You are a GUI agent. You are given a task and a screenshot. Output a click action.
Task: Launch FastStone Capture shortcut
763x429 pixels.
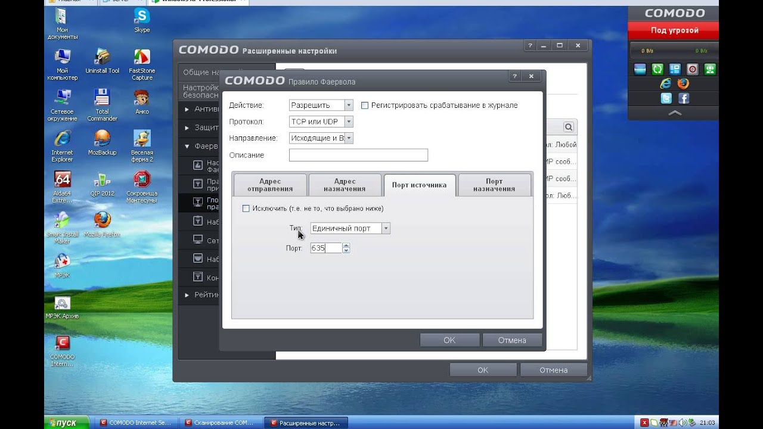pyautogui.click(x=142, y=64)
